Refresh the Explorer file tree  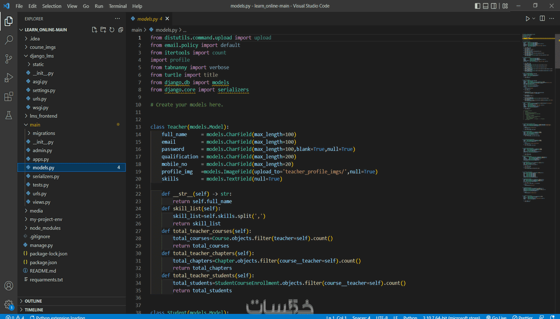point(112,30)
